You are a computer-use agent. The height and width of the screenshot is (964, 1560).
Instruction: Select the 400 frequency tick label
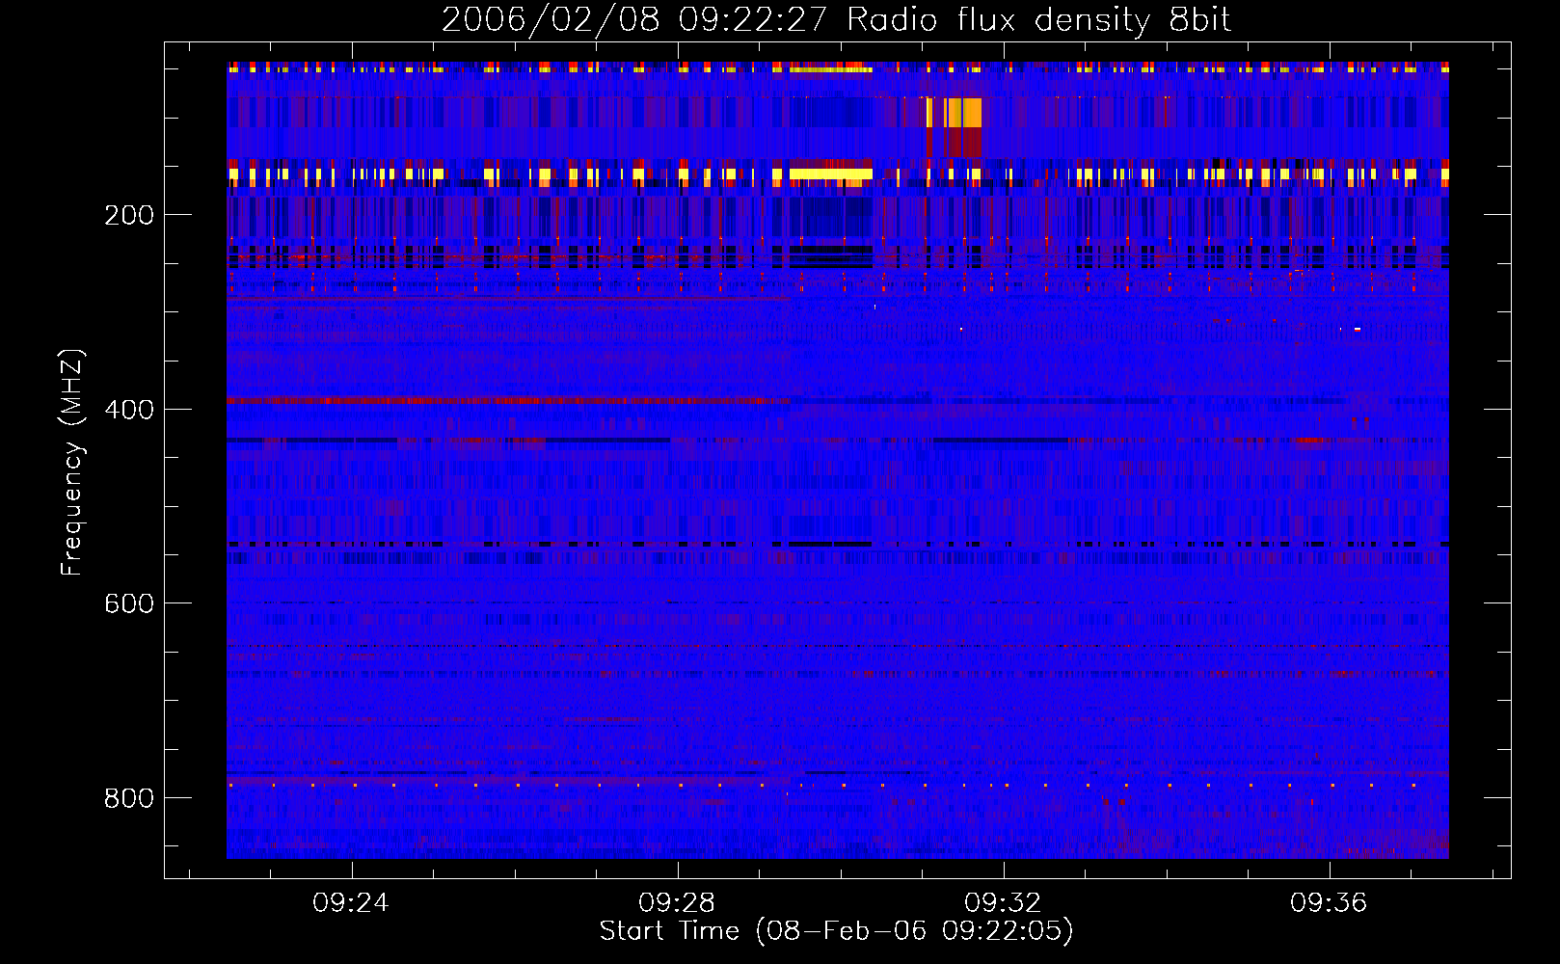click(129, 410)
